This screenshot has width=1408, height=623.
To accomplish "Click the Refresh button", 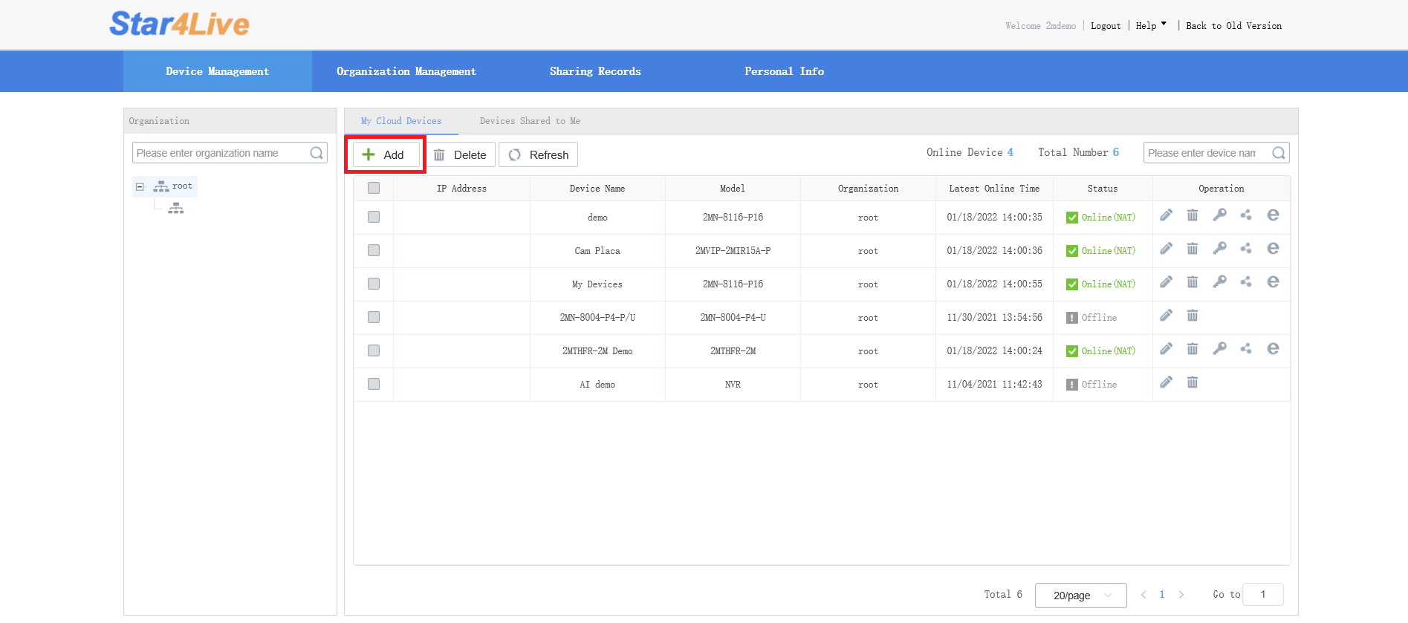I will pos(538,154).
